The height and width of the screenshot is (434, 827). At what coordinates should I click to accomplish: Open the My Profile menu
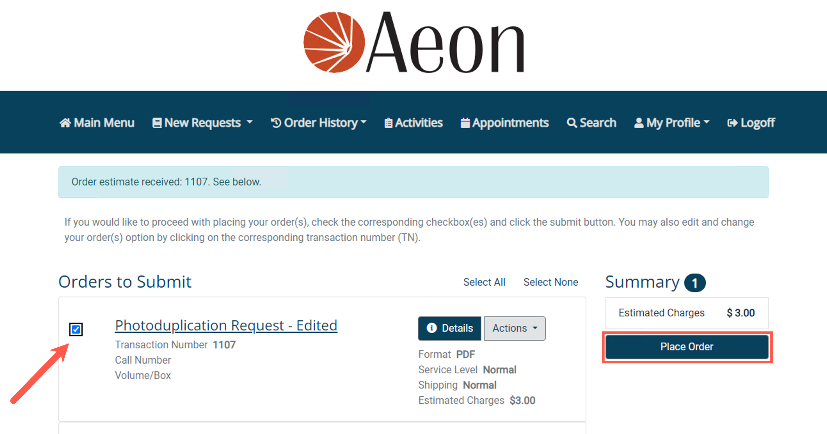pos(673,123)
